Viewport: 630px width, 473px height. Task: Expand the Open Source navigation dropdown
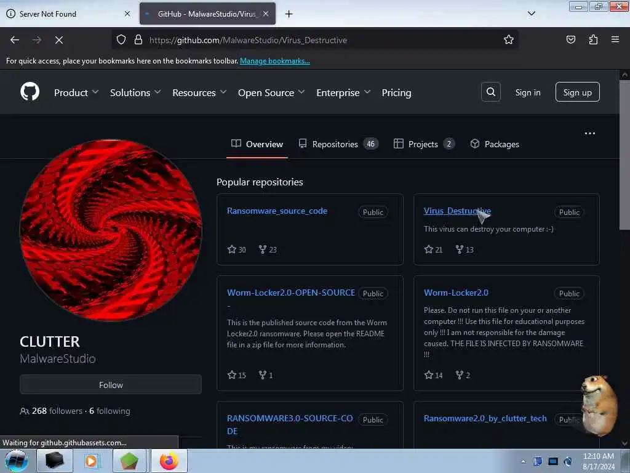coord(271,92)
